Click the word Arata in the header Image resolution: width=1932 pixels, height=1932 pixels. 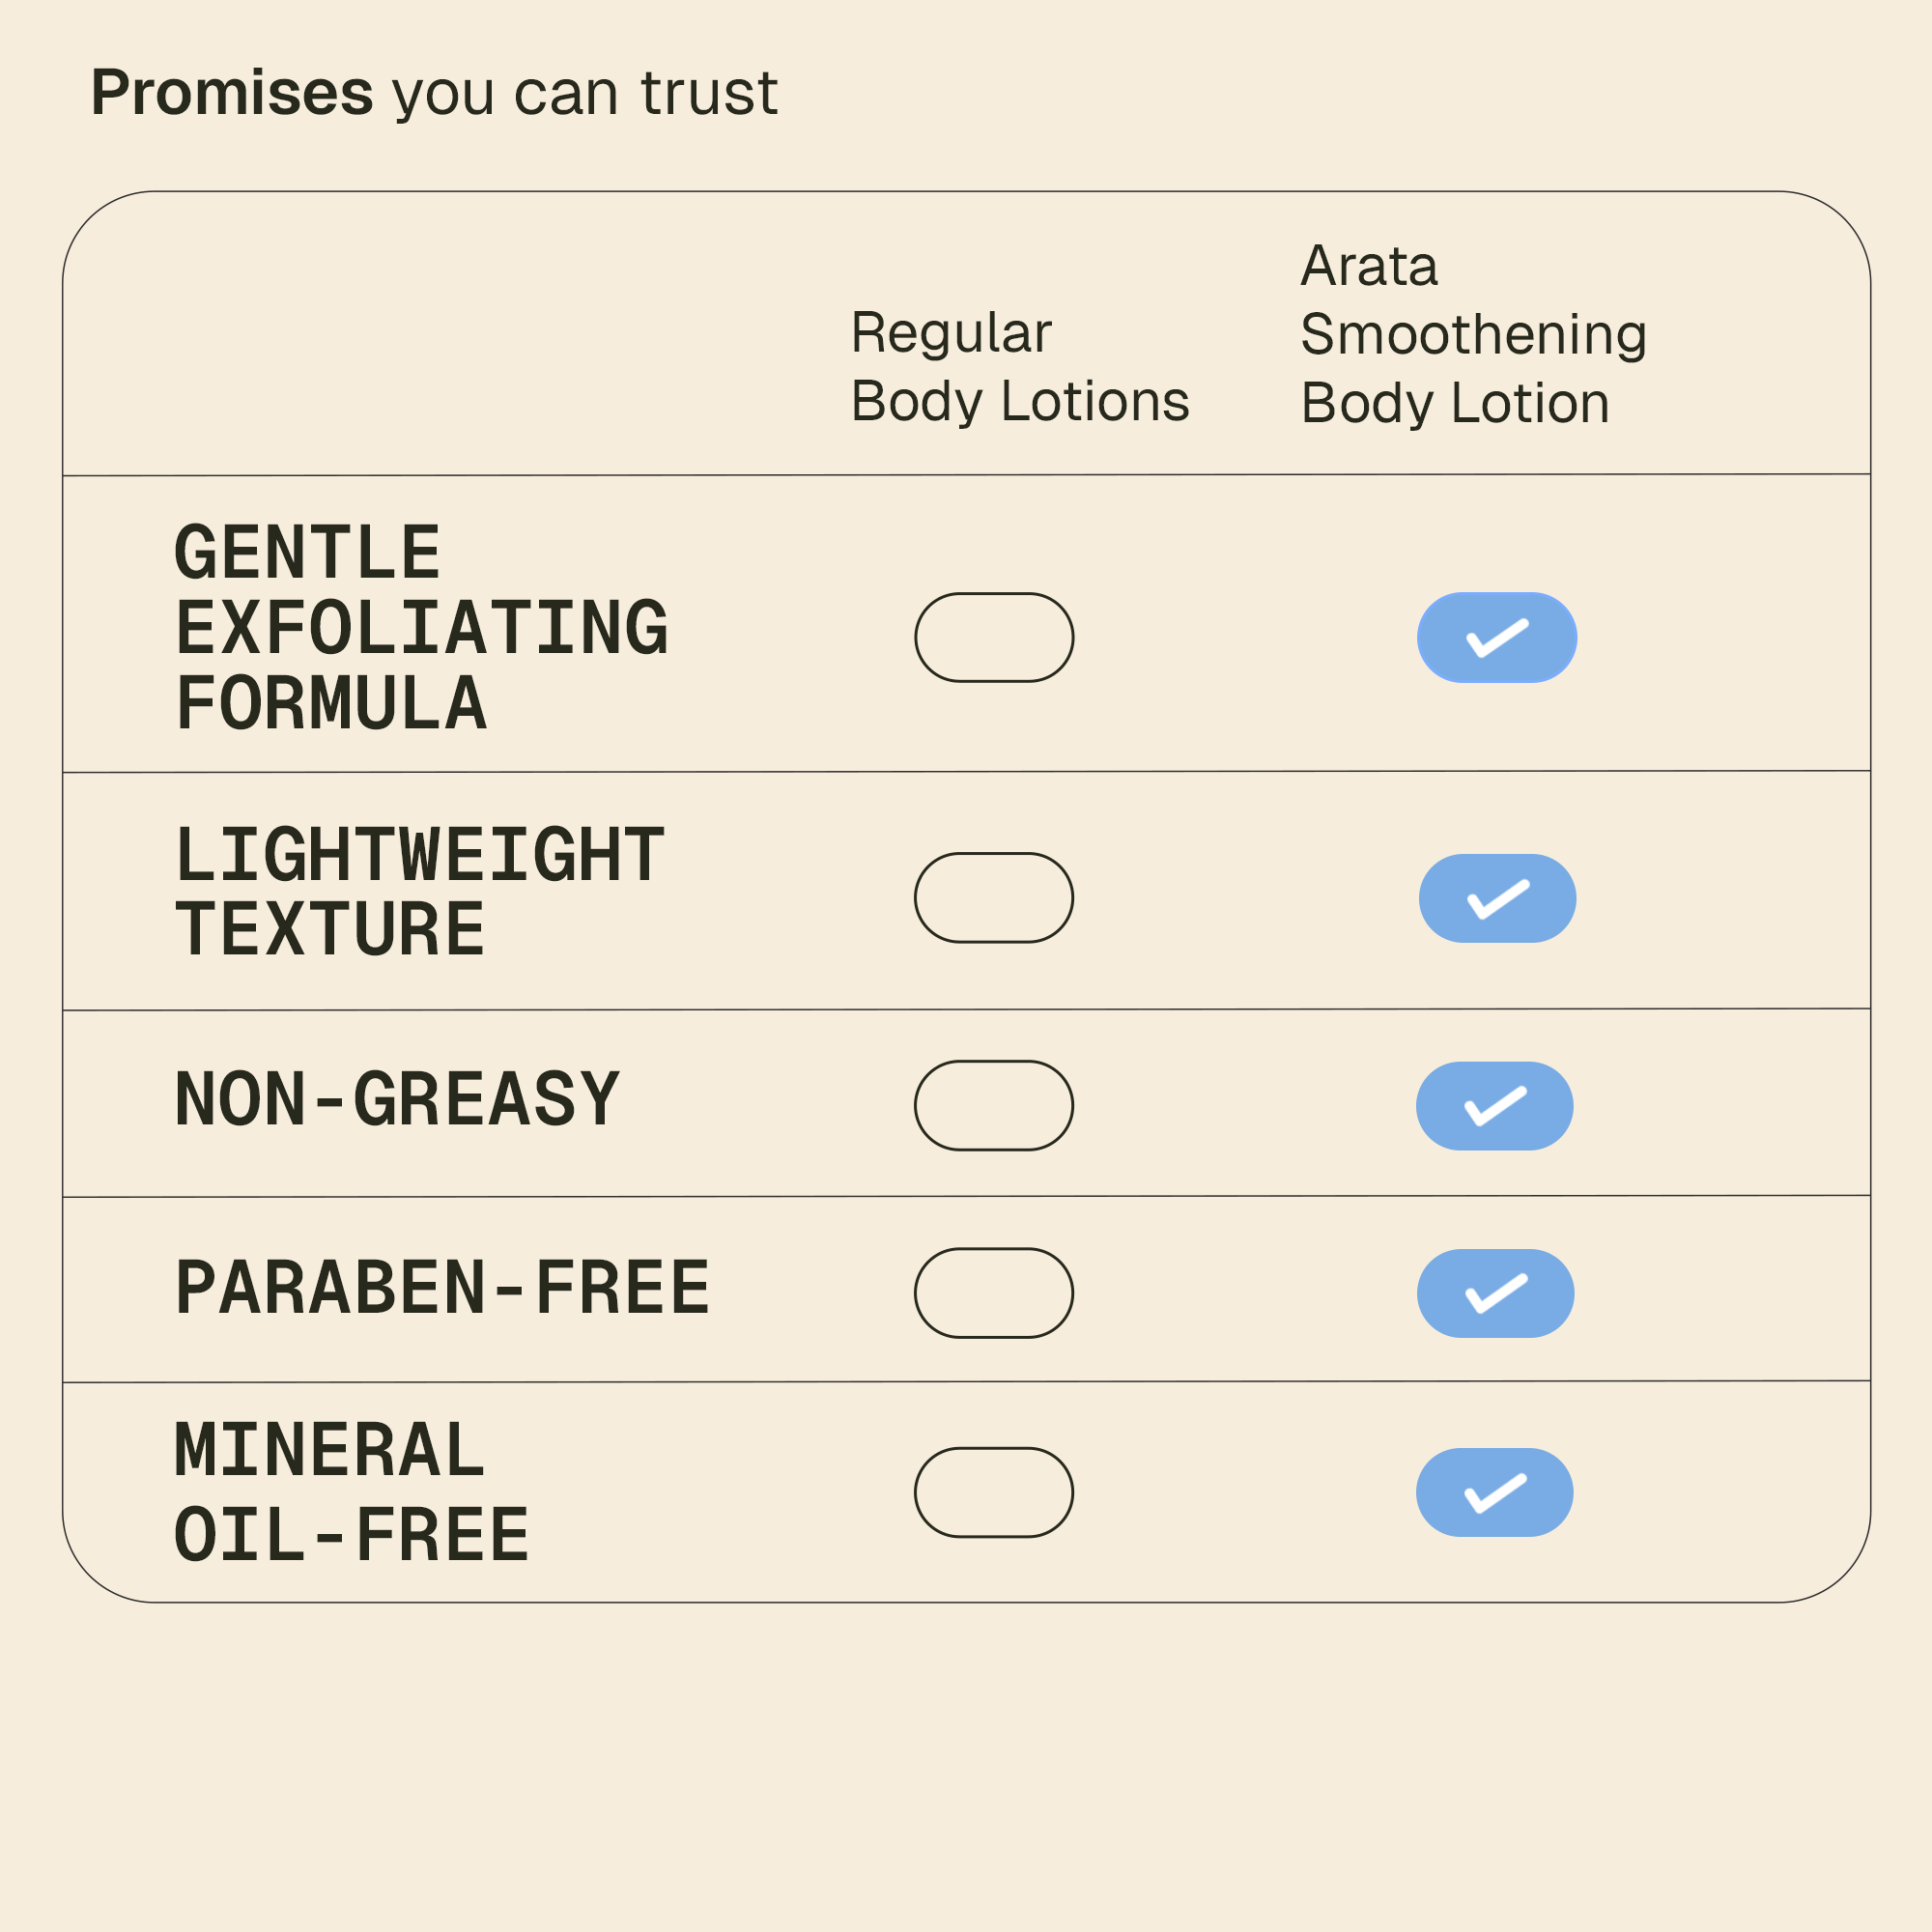(1368, 266)
